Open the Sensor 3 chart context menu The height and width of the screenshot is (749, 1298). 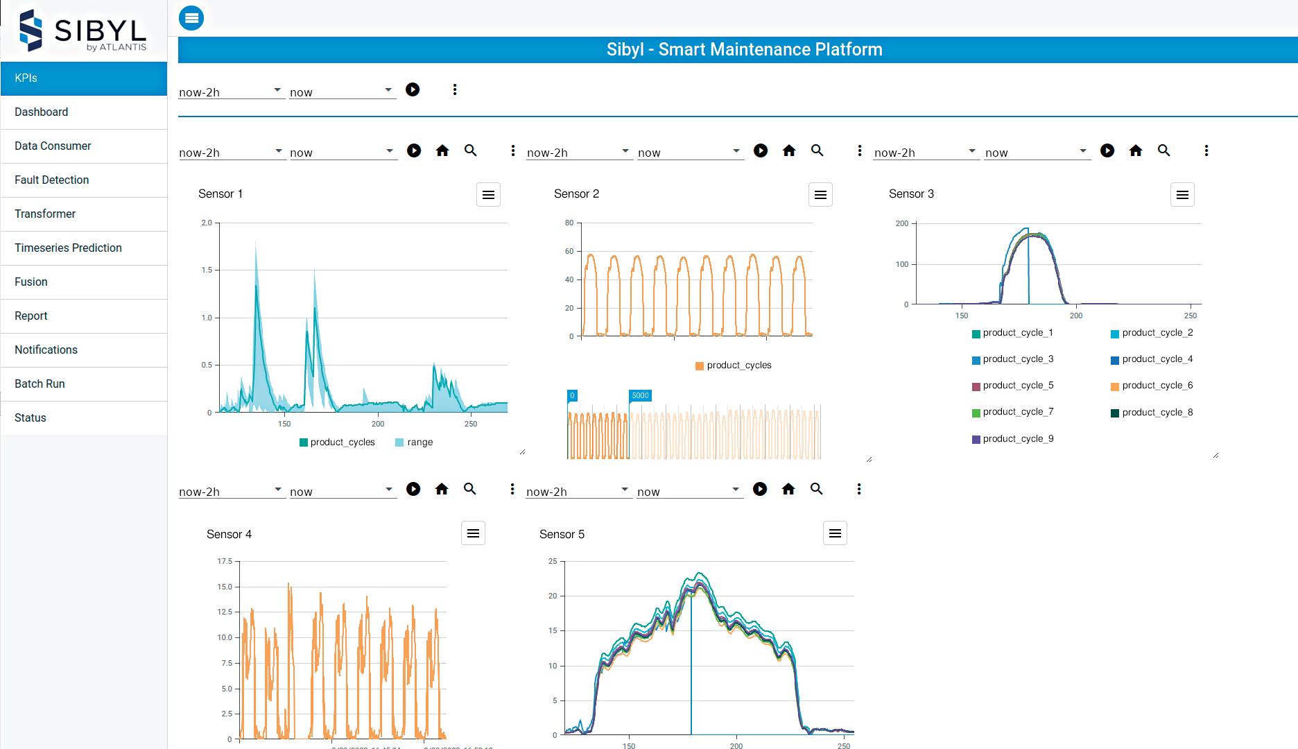1182,195
